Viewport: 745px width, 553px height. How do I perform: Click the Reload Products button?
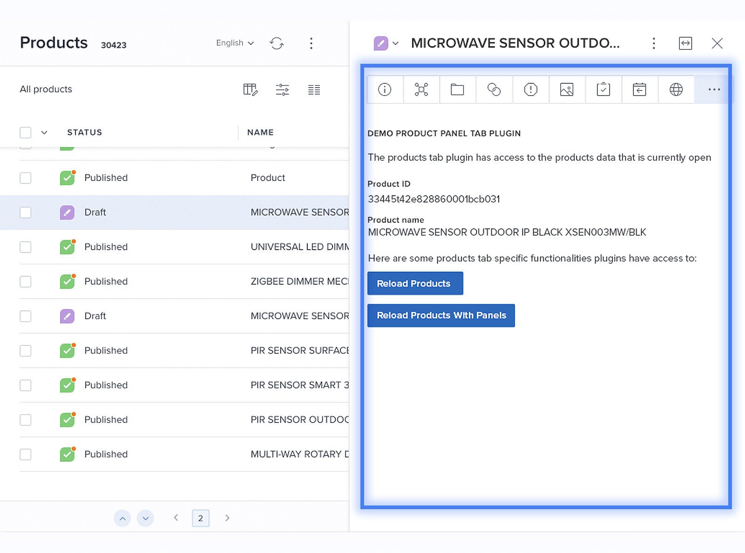tap(415, 283)
